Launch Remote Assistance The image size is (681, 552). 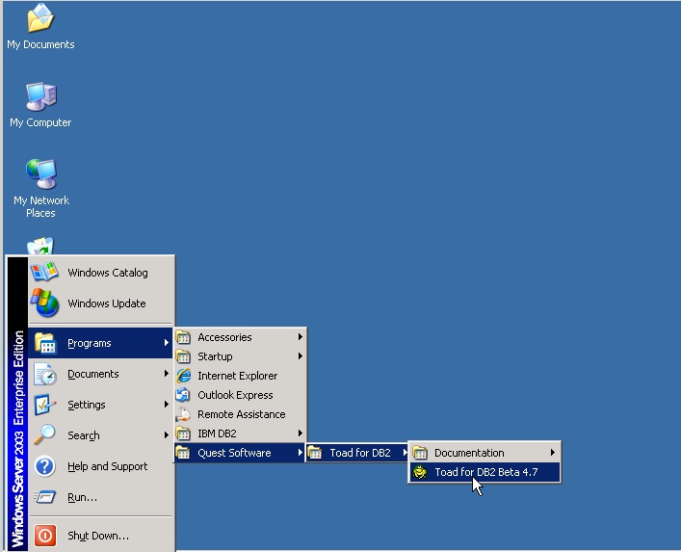coord(239,414)
